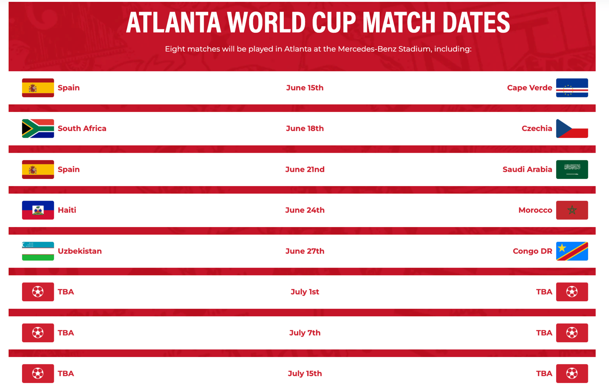The image size is (609, 387).
Task: Click the Uzbekistan flag icon
Action: pos(38,251)
